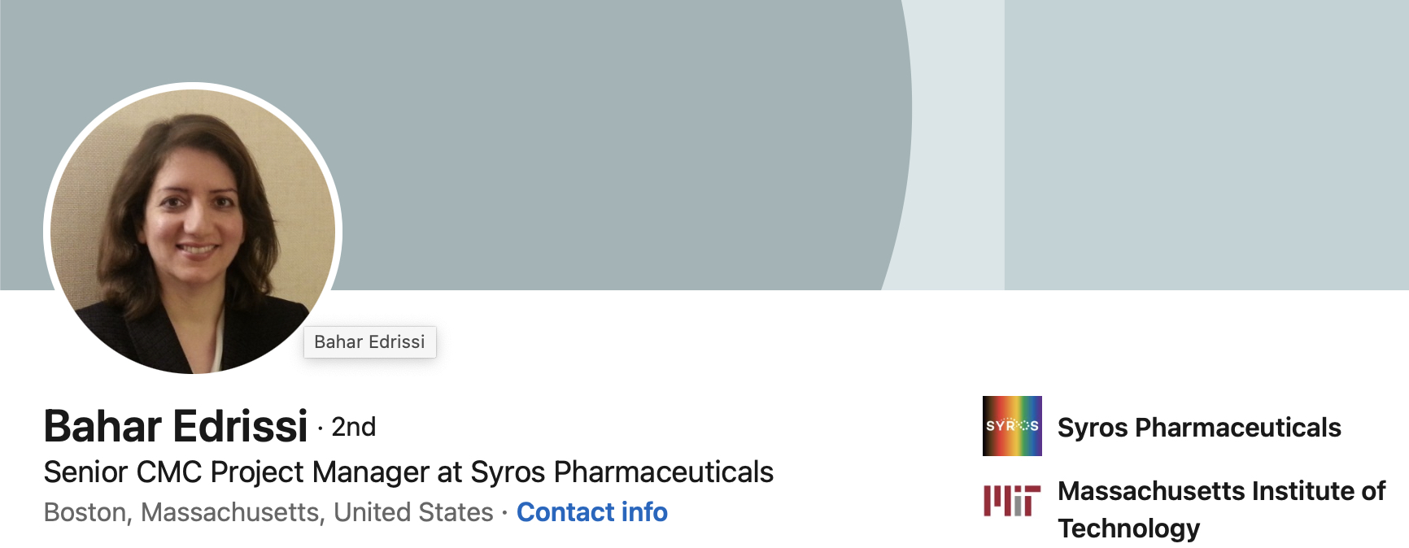The height and width of the screenshot is (548, 1409).
Task: Click the Boston, Massachusetts location text
Action: coord(186,512)
